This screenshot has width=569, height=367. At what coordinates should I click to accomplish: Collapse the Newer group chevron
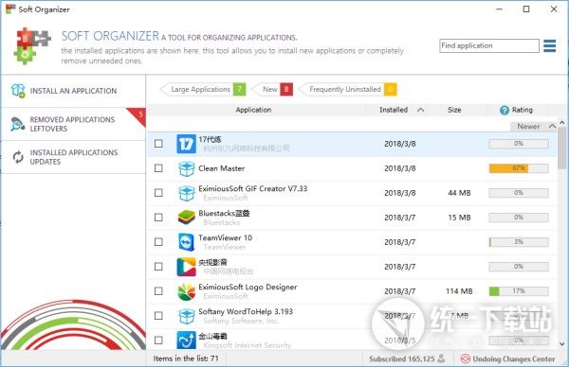tap(552, 126)
